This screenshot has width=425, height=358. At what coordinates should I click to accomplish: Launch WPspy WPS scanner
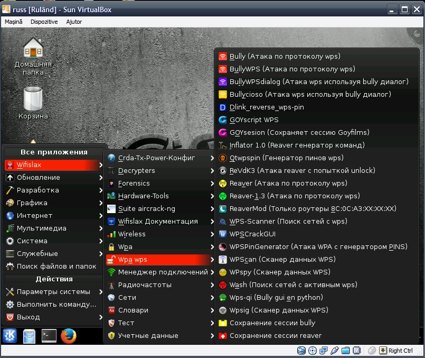point(317,272)
